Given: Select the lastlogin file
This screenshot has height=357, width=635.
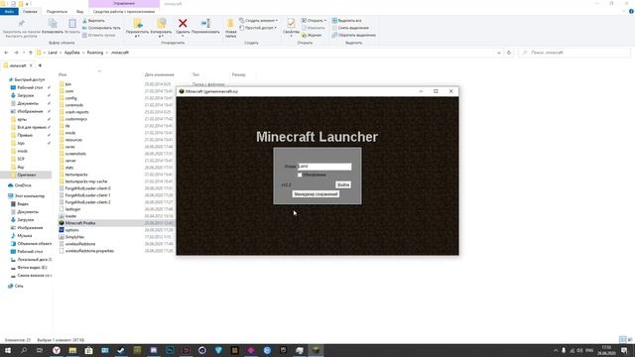Looking at the screenshot, I should click(x=72, y=209).
